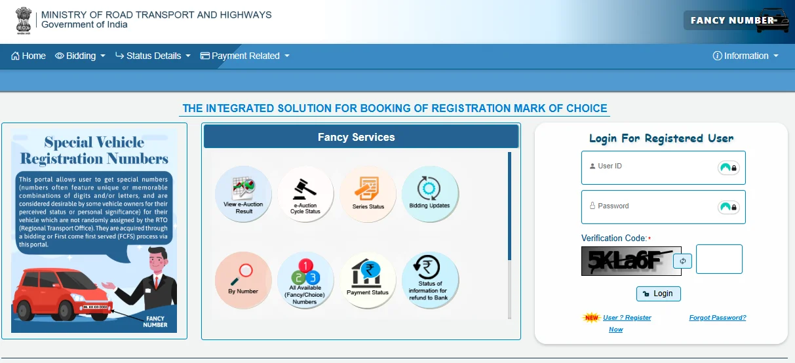795x363 pixels.
Task: Refresh the verification code captcha
Action: coord(682,261)
